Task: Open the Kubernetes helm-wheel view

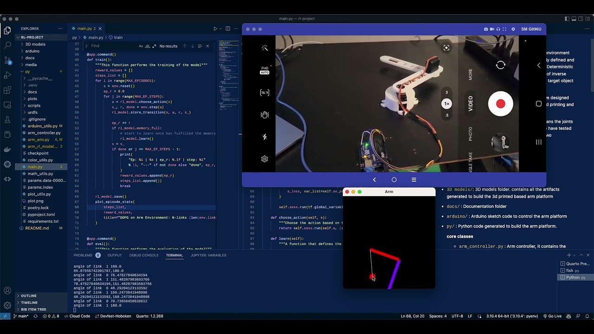Action: click(x=7, y=164)
